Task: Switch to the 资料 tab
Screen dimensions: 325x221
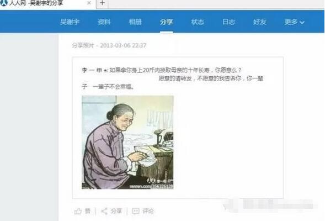Action: click(x=104, y=22)
